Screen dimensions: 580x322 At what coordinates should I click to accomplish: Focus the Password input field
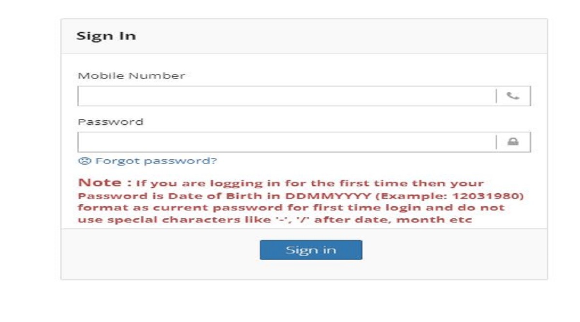click(x=286, y=142)
